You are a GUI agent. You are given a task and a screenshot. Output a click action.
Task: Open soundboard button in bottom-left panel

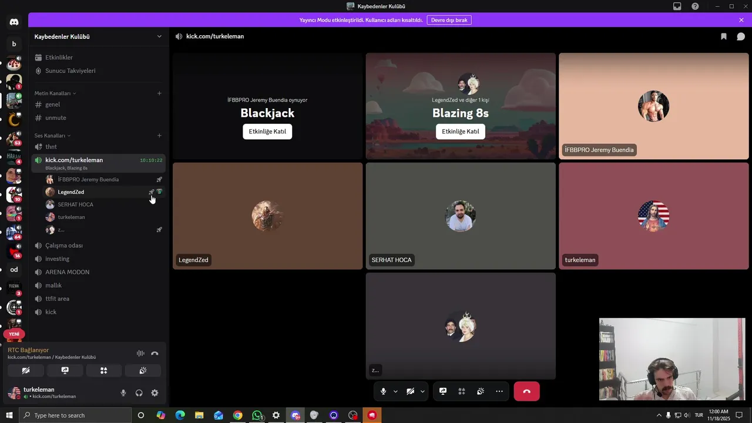(143, 371)
